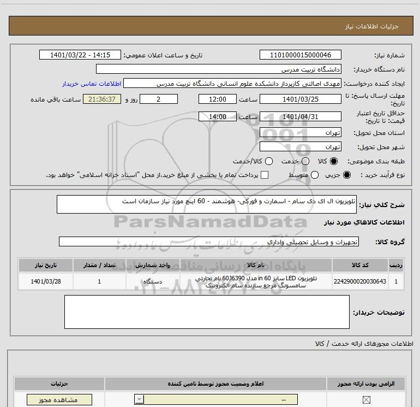Select the خدمت radio button
This screenshot has width=420, height=407.
click(305, 161)
